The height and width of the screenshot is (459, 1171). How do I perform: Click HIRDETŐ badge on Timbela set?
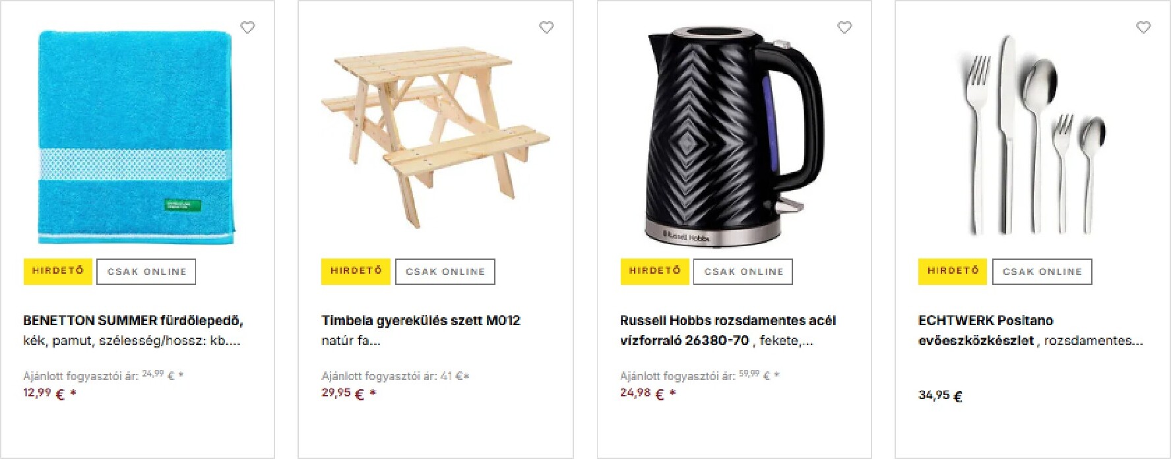pyautogui.click(x=356, y=271)
